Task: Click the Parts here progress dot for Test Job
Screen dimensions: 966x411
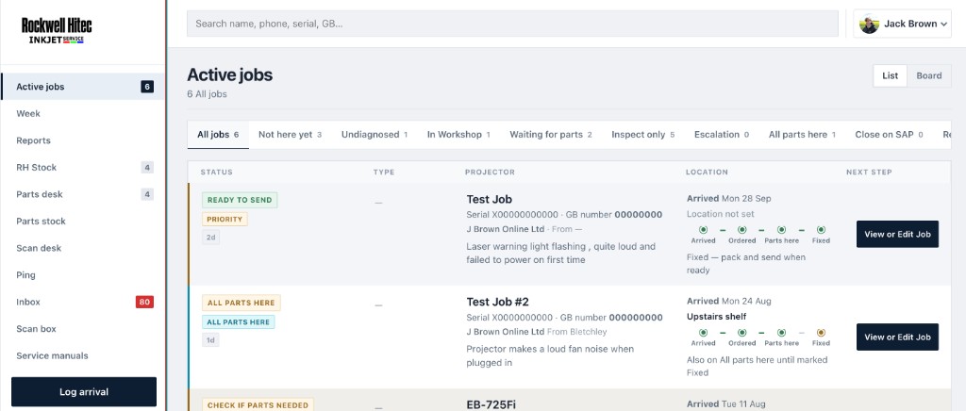Action: click(x=781, y=229)
